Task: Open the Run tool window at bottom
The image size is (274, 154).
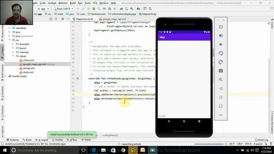Action: coord(72,140)
